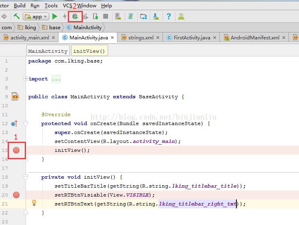
Task: Click the overrides method gutter icon line 12
Action: pos(14,124)
